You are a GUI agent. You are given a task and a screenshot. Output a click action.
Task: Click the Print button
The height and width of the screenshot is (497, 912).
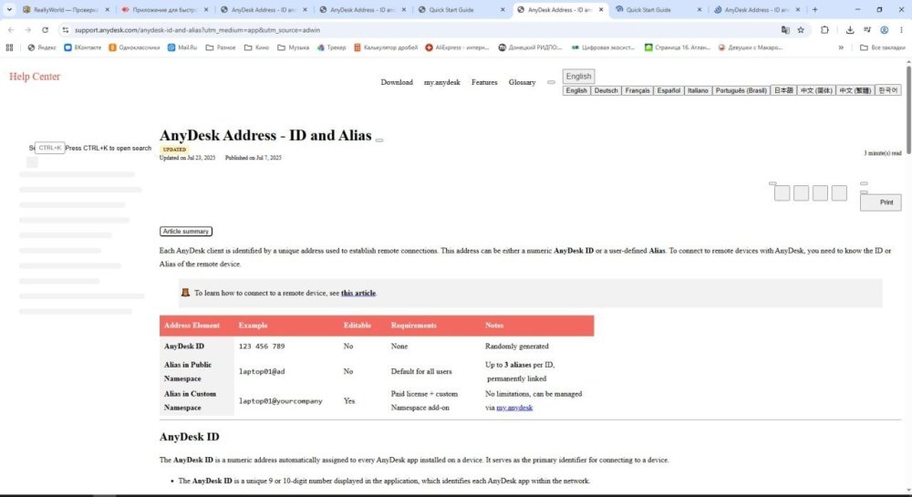881,202
